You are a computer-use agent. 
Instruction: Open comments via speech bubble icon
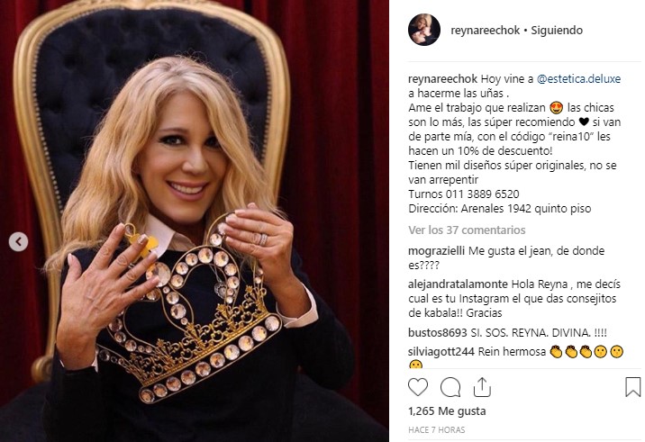coord(450,387)
